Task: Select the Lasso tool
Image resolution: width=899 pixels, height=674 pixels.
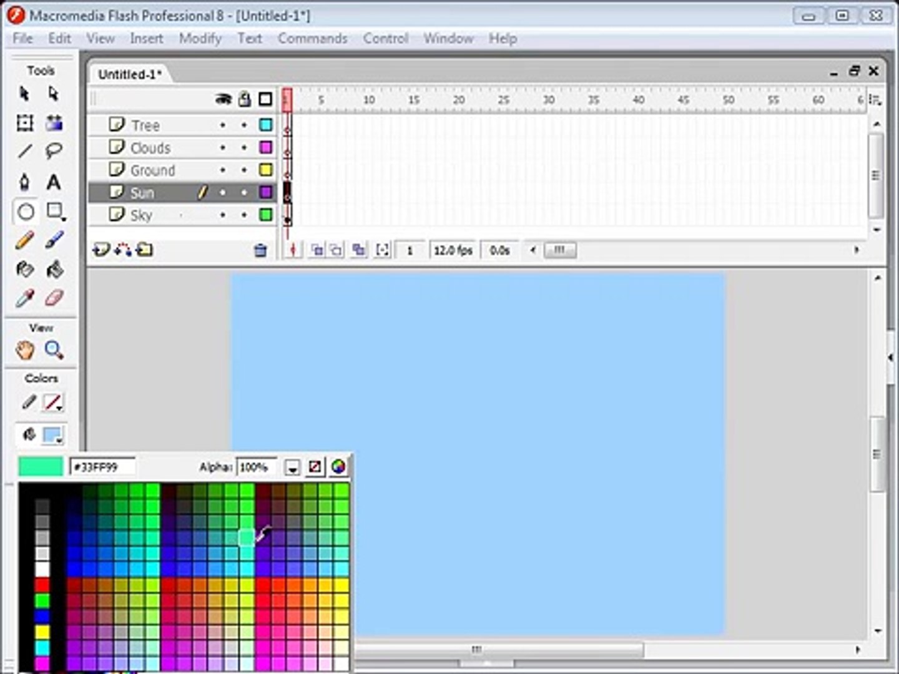Action: click(x=54, y=151)
